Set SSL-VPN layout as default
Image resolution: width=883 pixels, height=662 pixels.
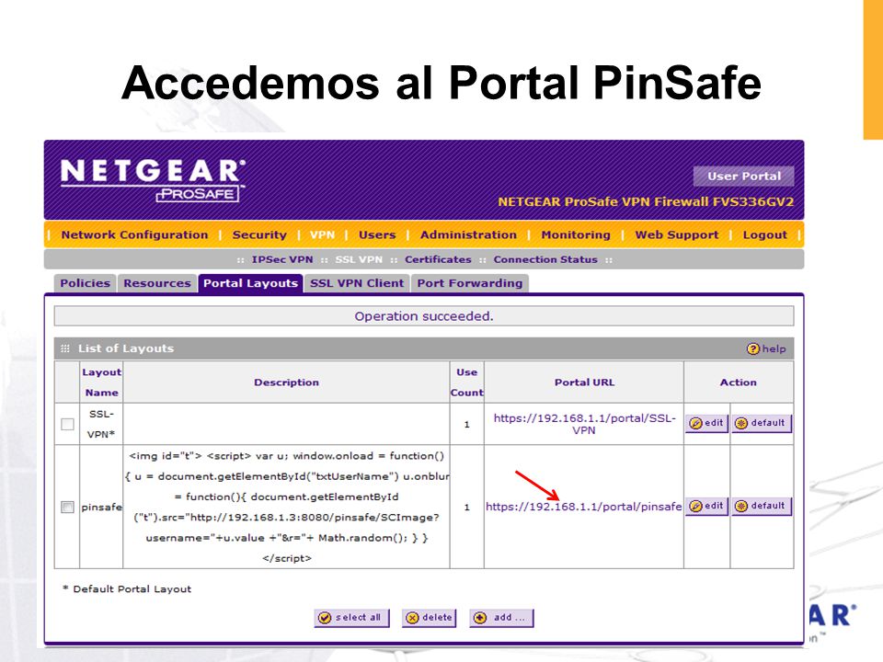tap(762, 423)
